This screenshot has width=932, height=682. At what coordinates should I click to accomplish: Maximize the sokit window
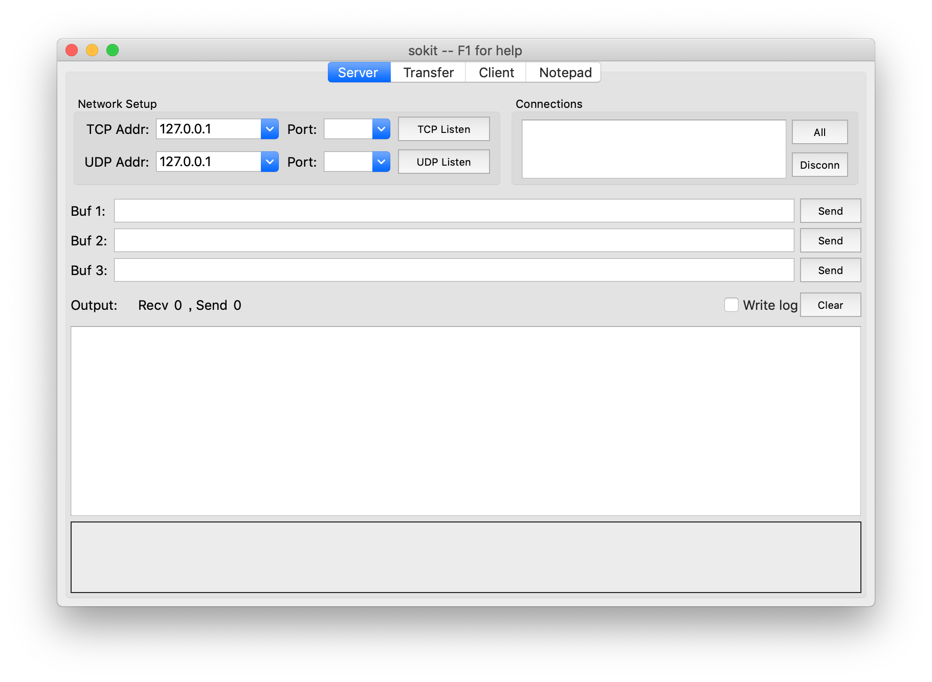click(x=113, y=50)
